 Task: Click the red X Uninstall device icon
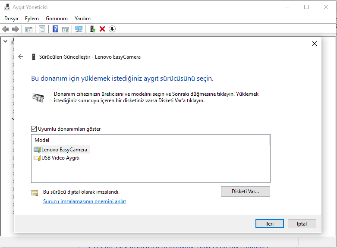[102, 29]
